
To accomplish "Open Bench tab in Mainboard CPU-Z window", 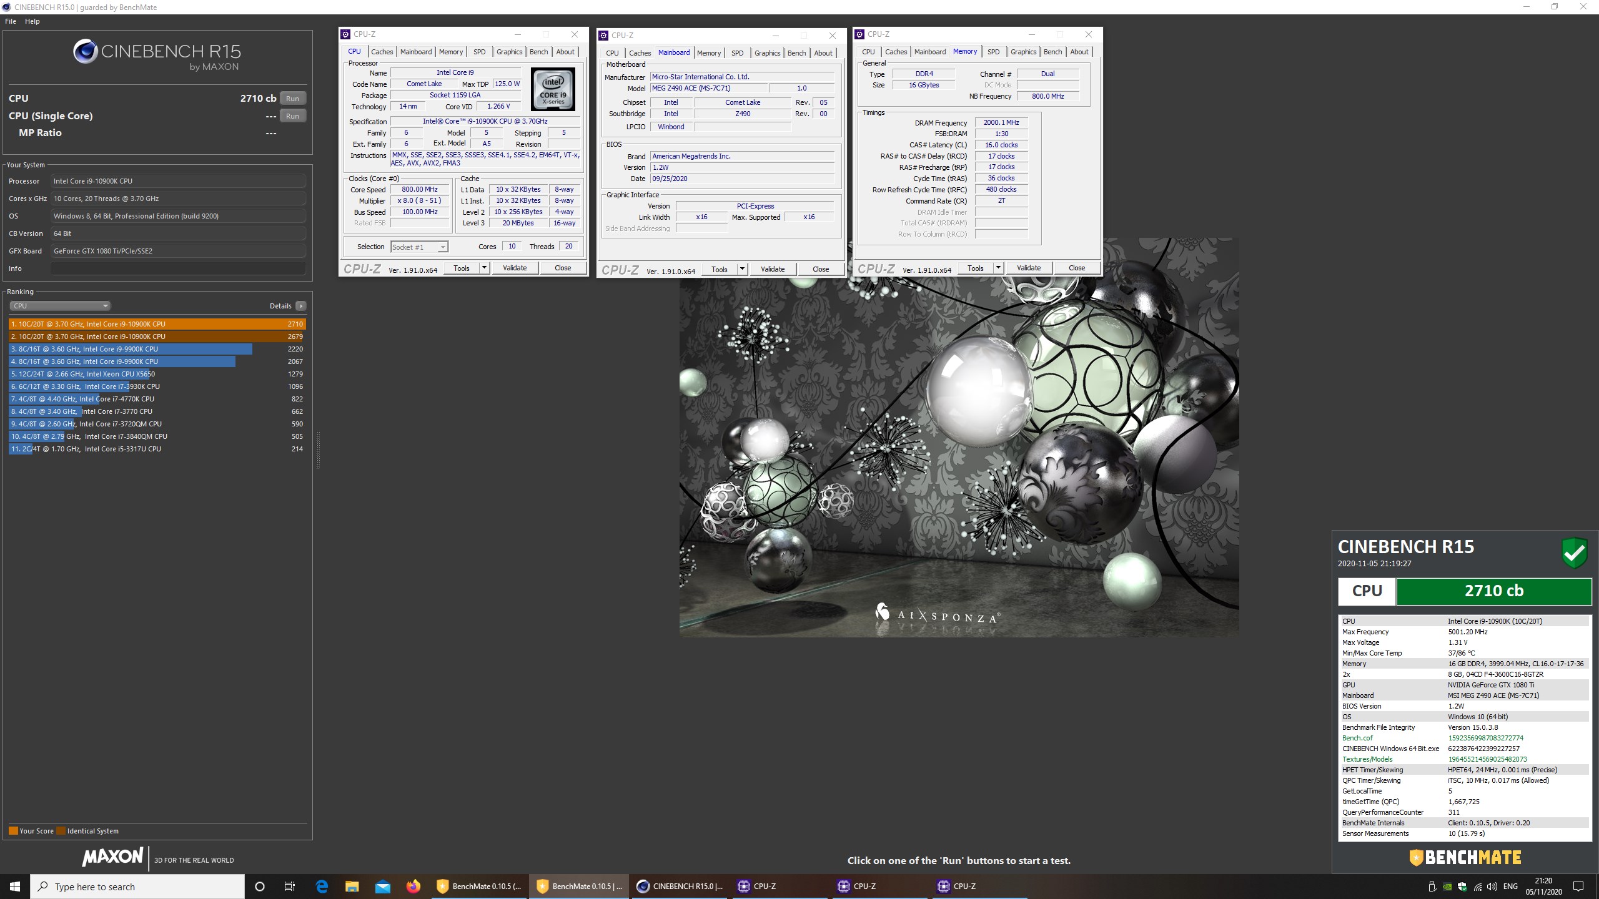I will click(x=796, y=53).
